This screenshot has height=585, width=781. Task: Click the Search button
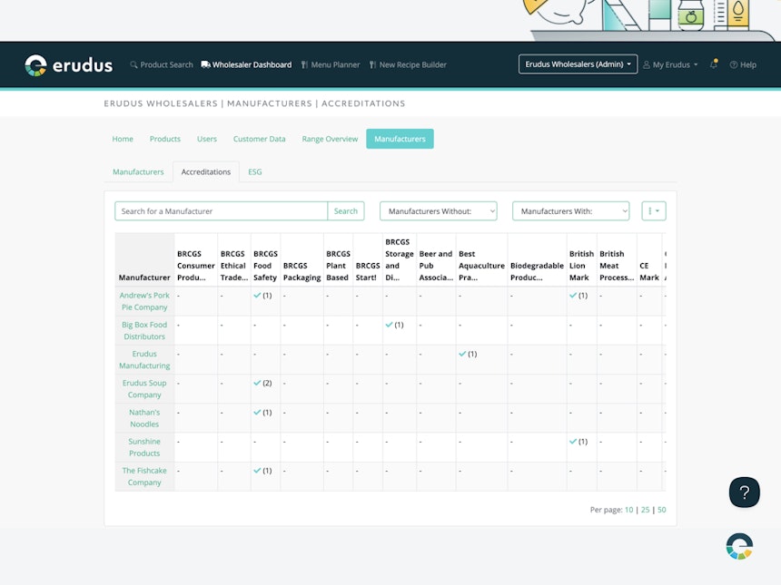346,211
